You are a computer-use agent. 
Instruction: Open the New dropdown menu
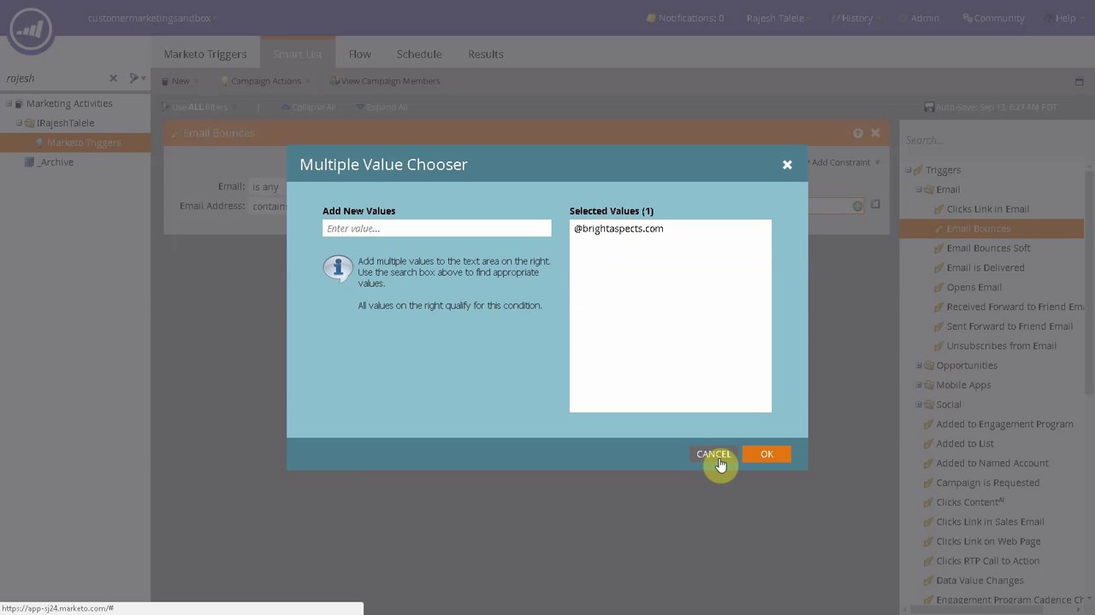pos(181,81)
